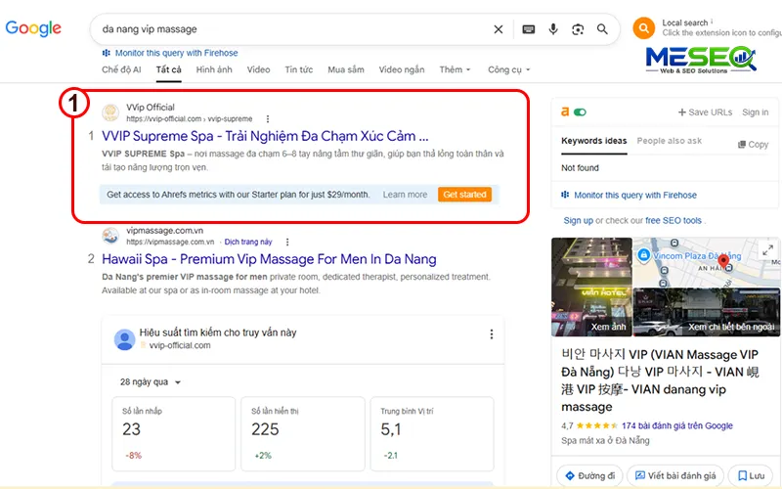The height and width of the screenshot is (489, 782).
Task: Click inside the search input field
Action: 294,29
